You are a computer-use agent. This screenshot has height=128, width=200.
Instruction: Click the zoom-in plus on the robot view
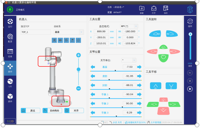coord(79,55)
